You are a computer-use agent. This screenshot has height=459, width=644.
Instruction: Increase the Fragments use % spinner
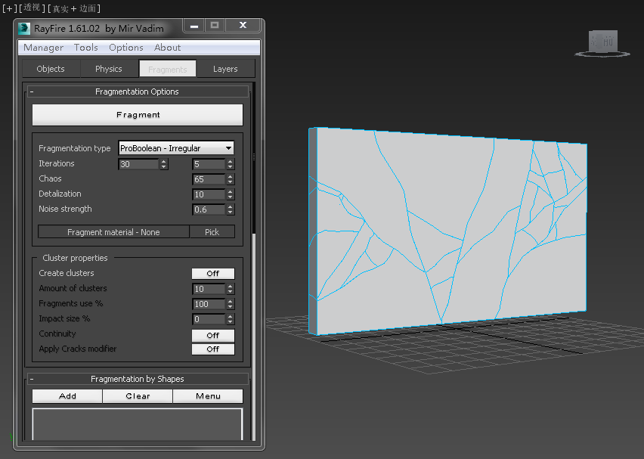[231, 301]
